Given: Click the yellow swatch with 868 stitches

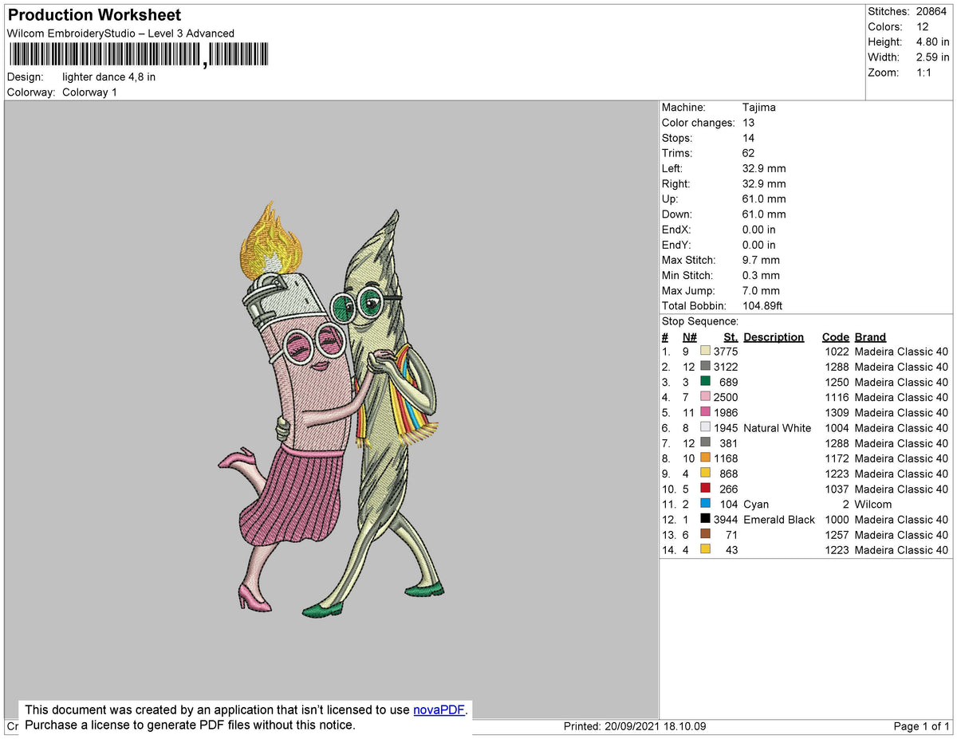Looking at the screenshot, I should [x=705, y=474].
